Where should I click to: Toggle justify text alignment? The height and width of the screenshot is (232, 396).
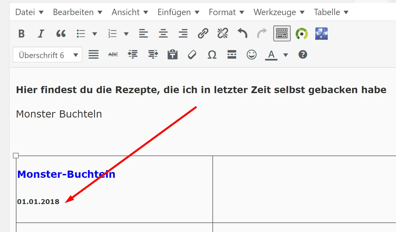(93, 55)
